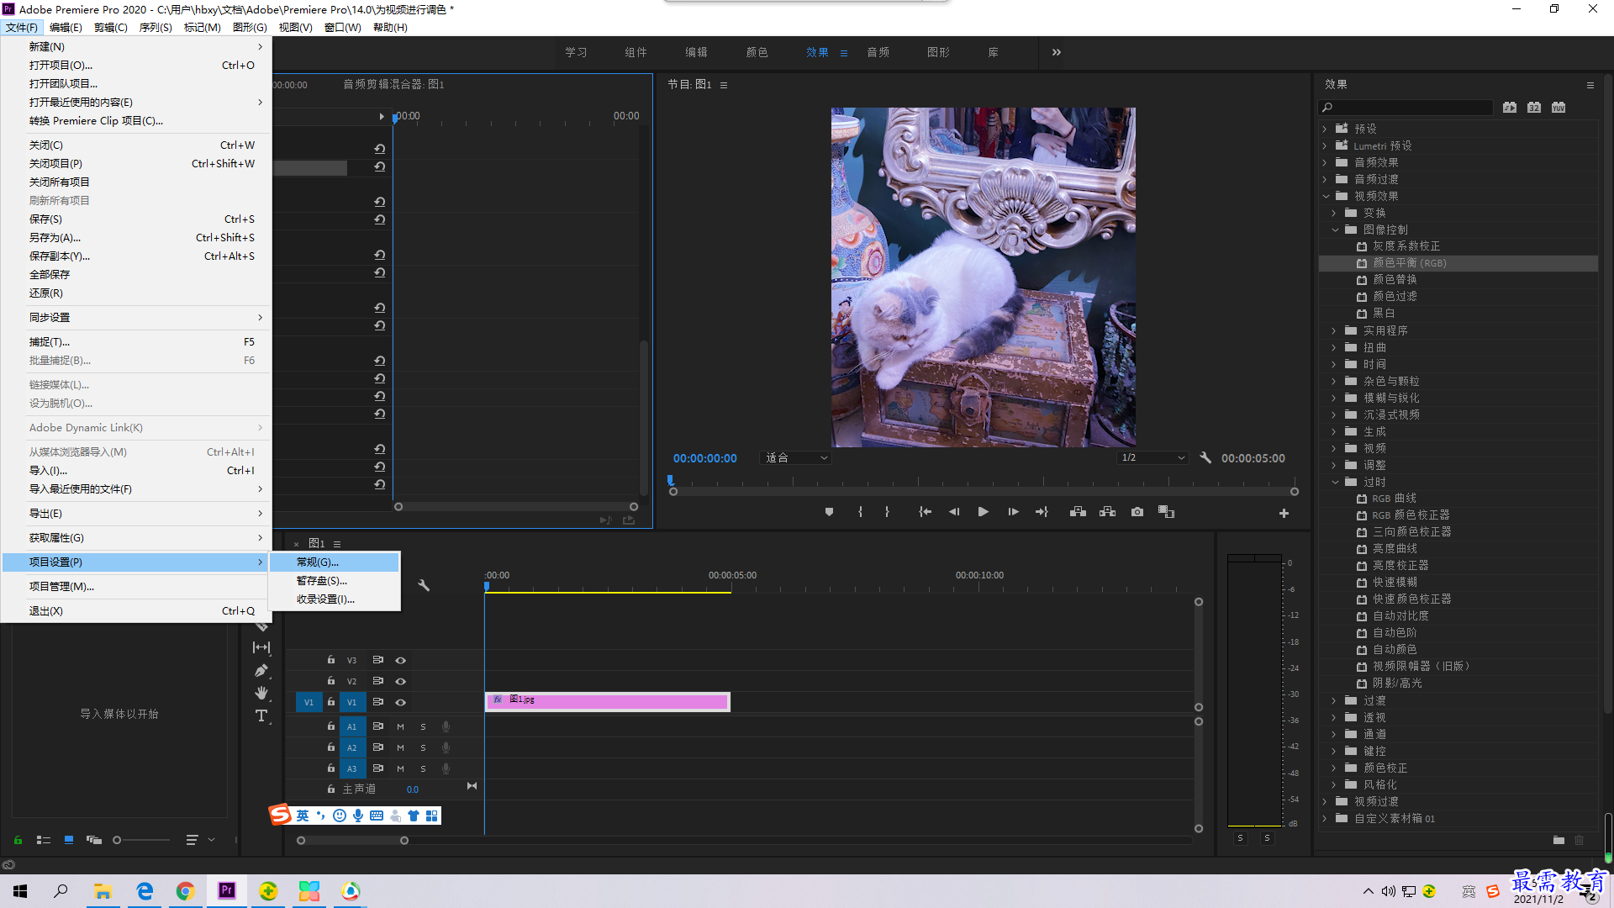Collapse the 视频效果 folder
This screenshot has width=1614, height=908.
1326,196
